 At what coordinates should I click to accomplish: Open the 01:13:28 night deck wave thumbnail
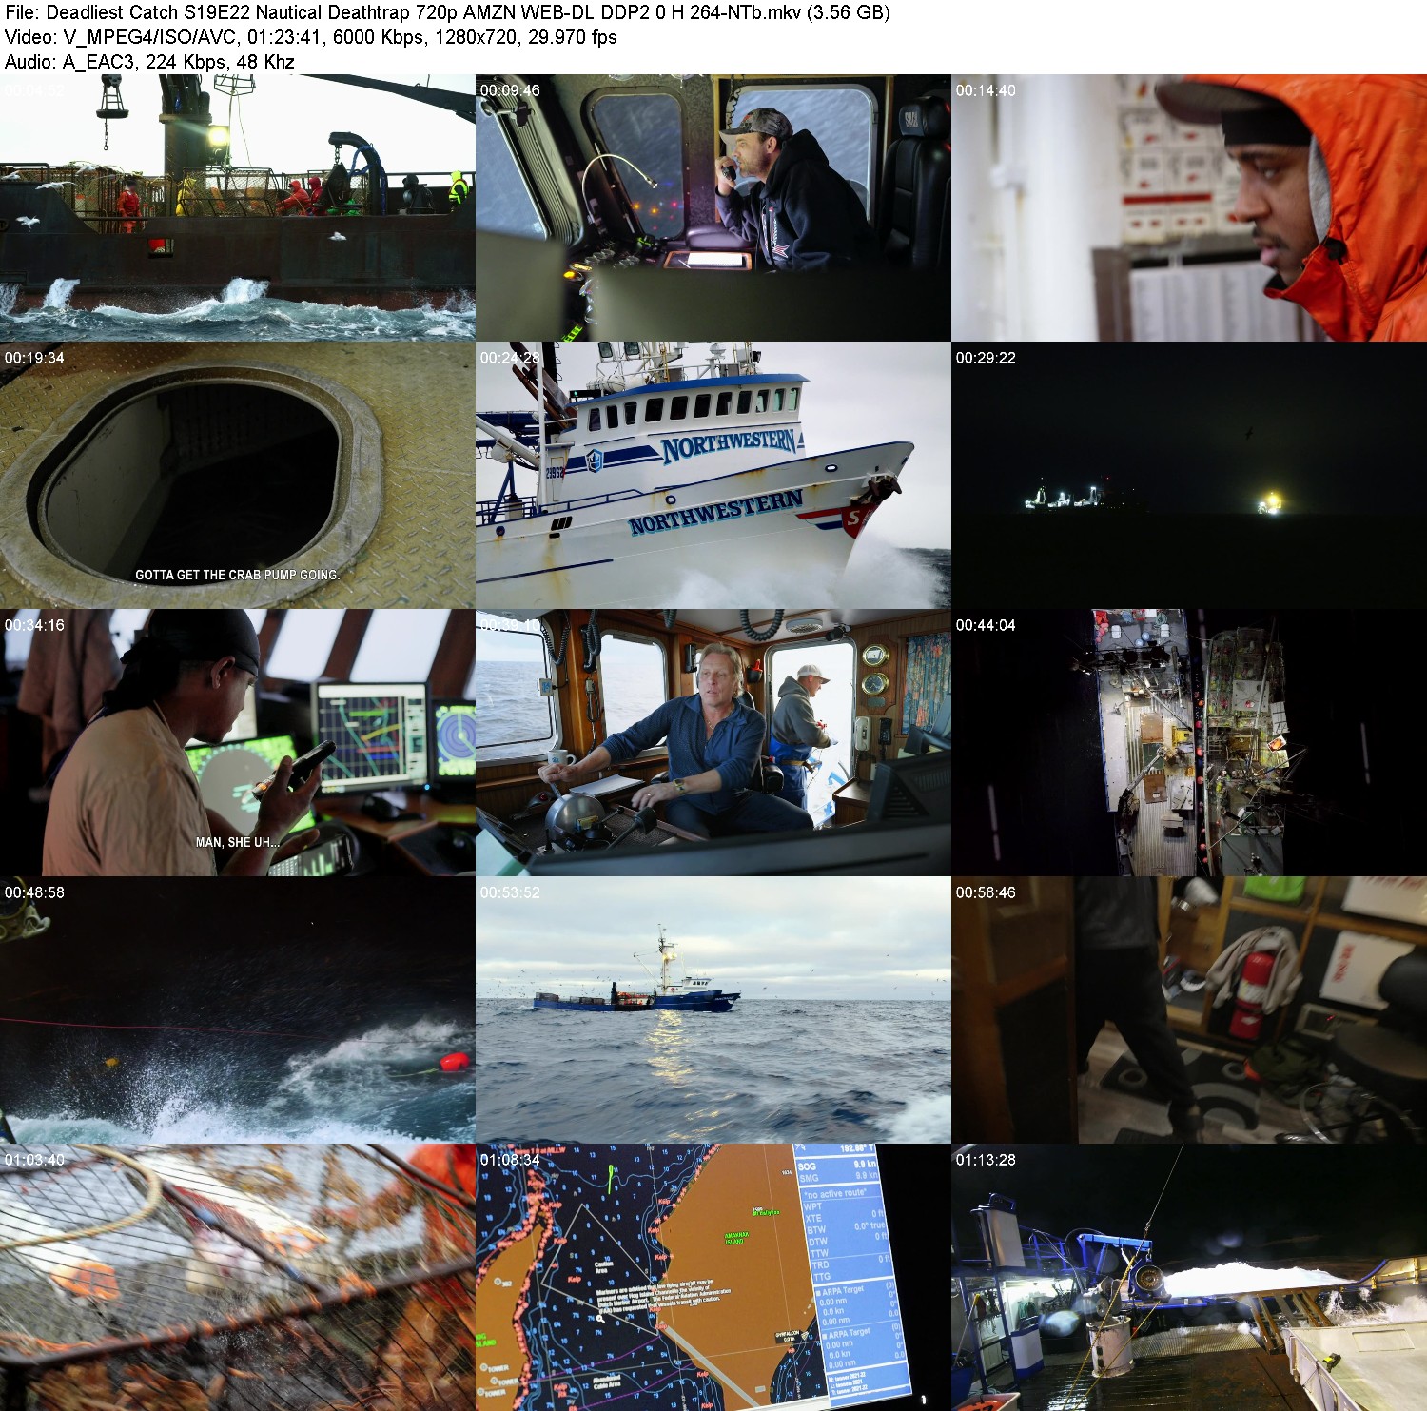[1189, 1277]
